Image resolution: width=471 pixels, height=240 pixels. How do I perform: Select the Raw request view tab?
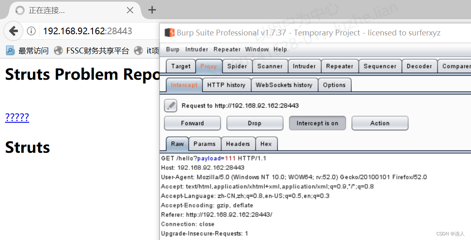tap(177, 144)
